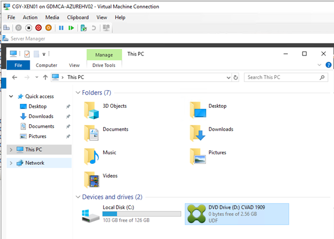Collapse the Folders (7) group
The width and height of the screenshot is (334, 239).
[x=78, y=92]
